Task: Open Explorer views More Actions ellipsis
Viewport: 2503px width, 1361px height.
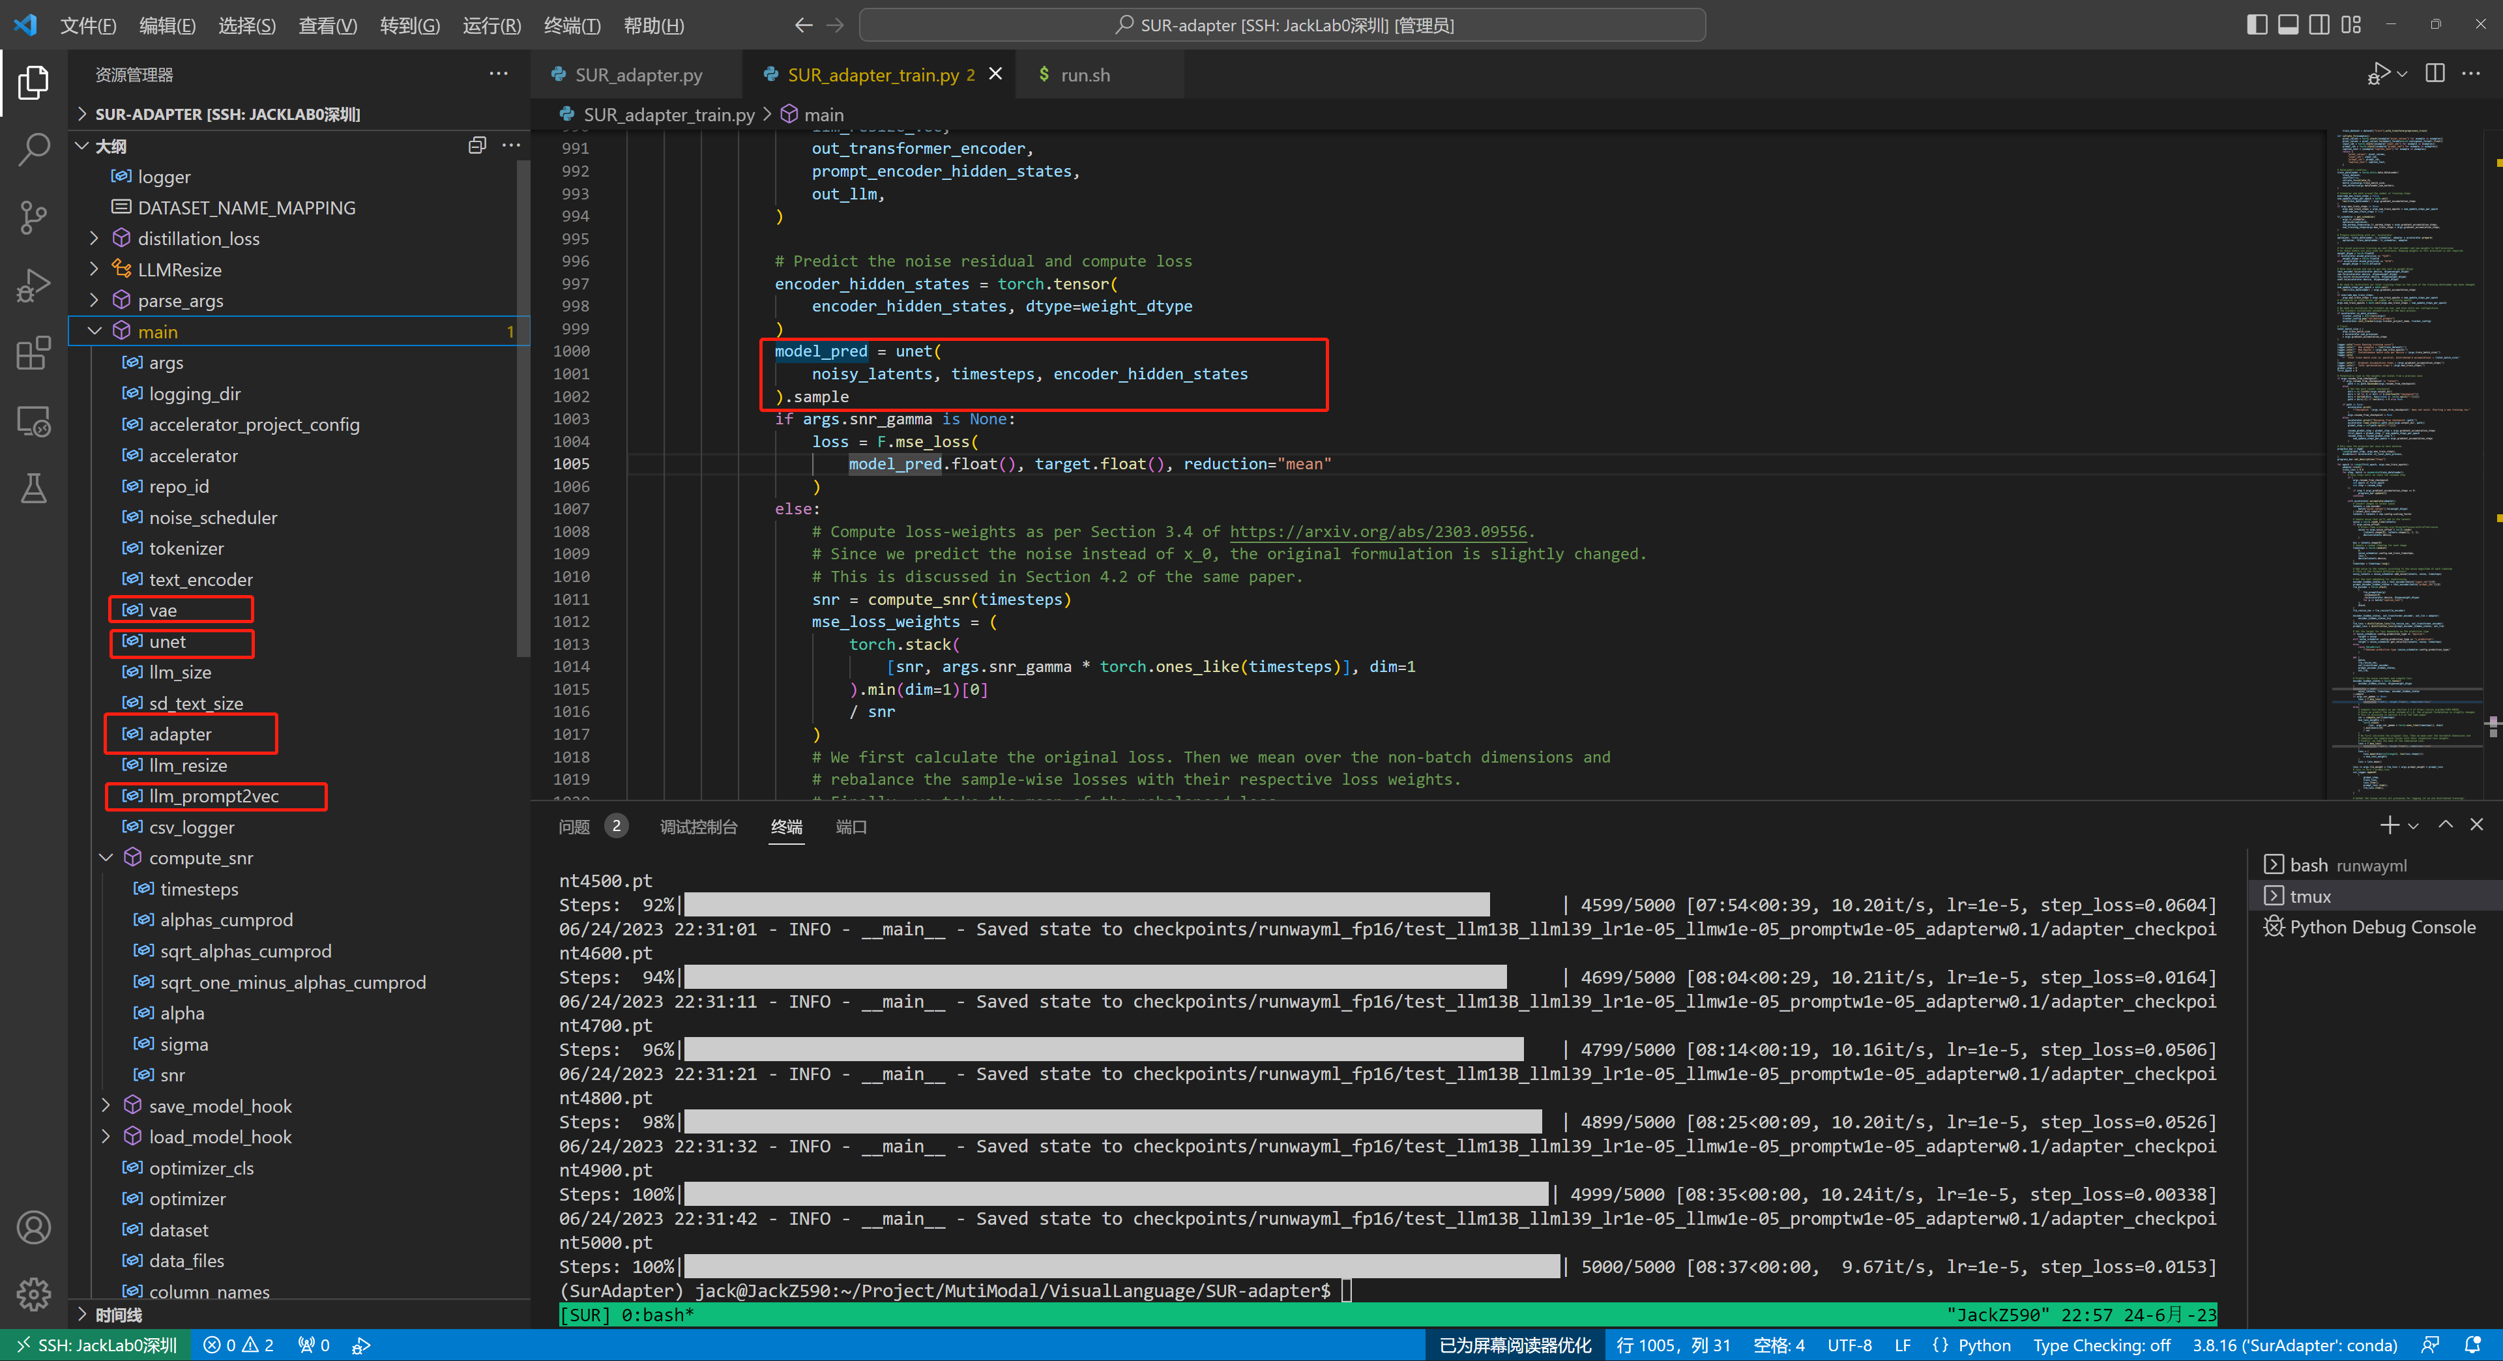Action: point(499,74)
